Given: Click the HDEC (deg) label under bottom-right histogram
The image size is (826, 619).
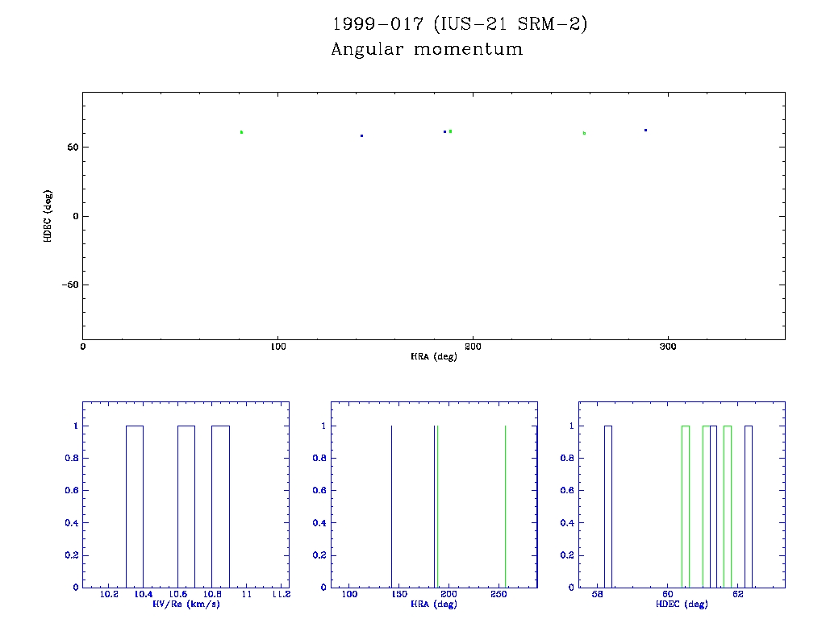Looking at the screenshot, I should click(682, 604).
